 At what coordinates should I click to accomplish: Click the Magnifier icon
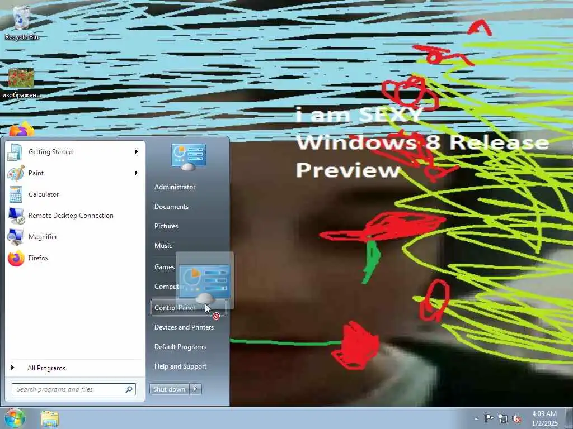[x=15, y=237]
